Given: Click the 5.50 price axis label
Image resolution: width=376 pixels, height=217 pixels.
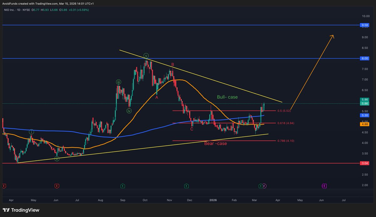Looking at the screenshot, I should pos(365,111).
